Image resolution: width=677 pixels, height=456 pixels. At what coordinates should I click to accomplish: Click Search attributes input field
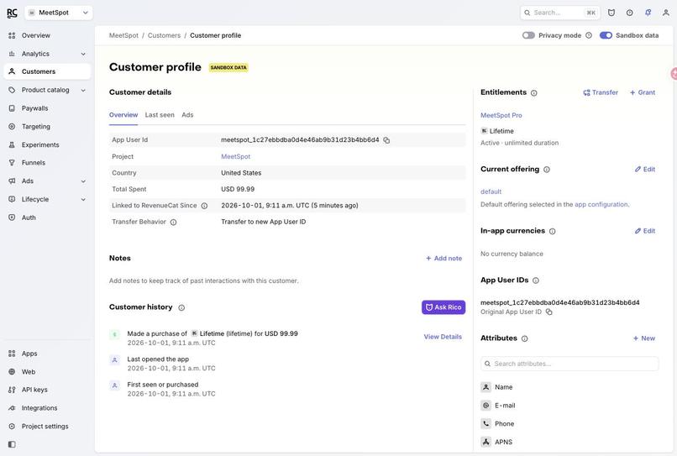[x=569, y=364]
